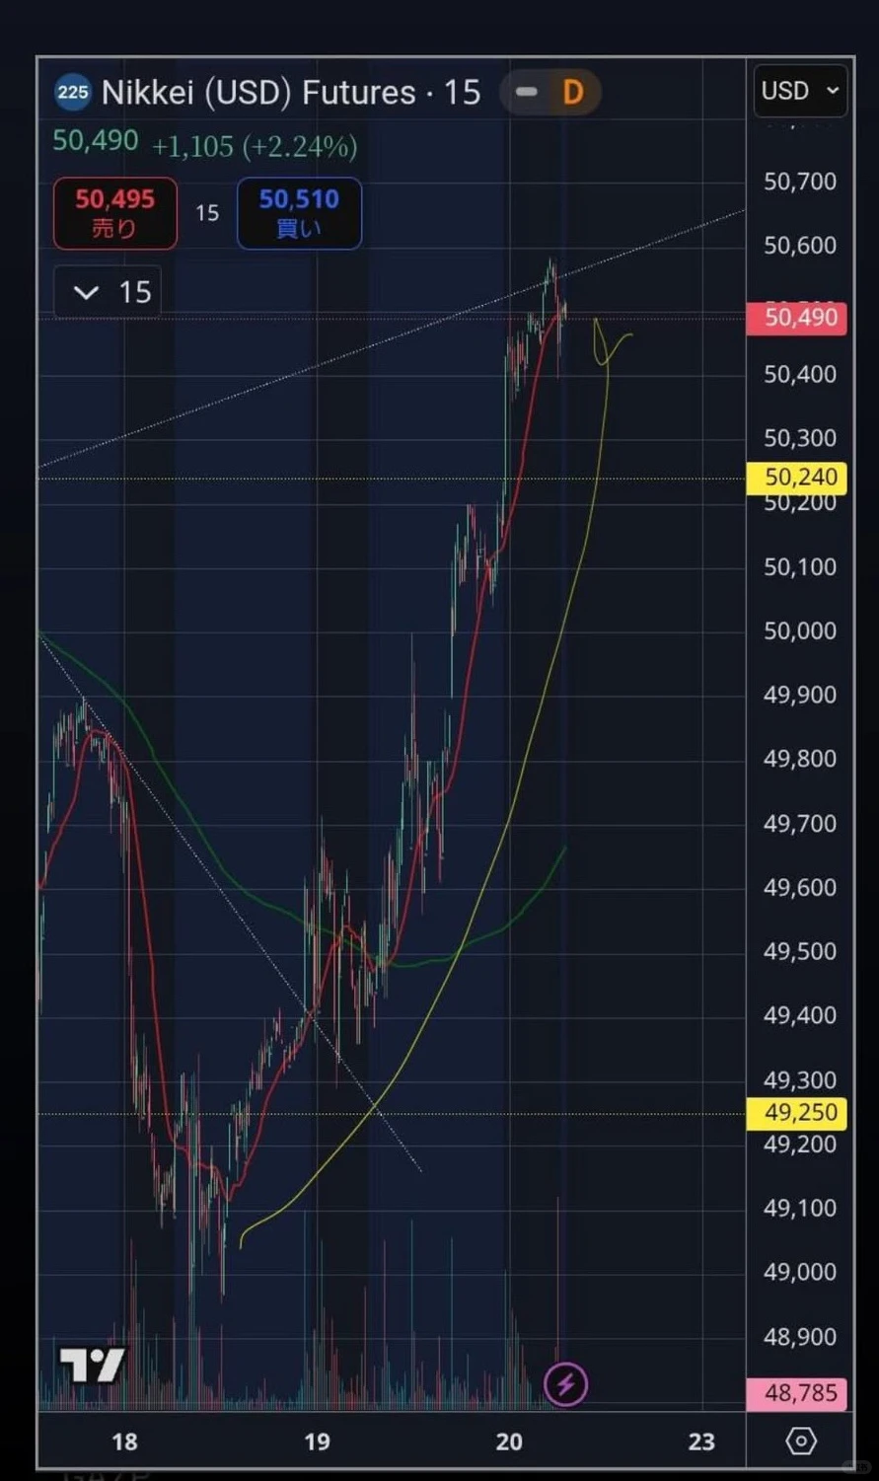This screenshot has height=1481, width=879.
Task: Click the 50,700 price scale label
Action: tap(800, 182)
